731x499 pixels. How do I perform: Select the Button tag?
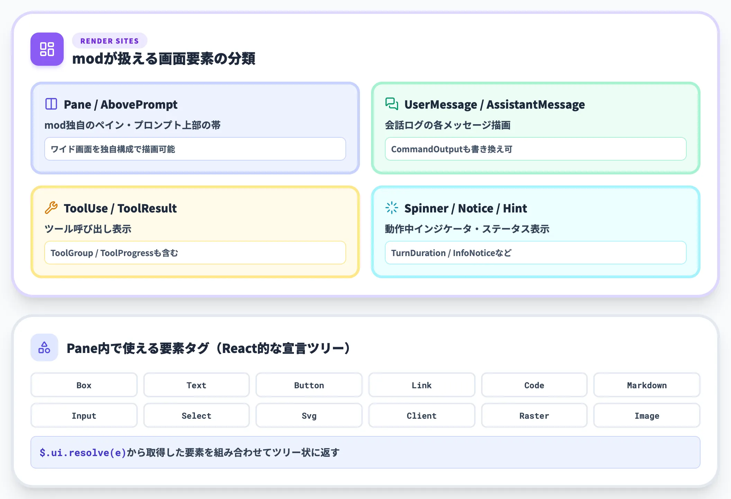point(309,385)
